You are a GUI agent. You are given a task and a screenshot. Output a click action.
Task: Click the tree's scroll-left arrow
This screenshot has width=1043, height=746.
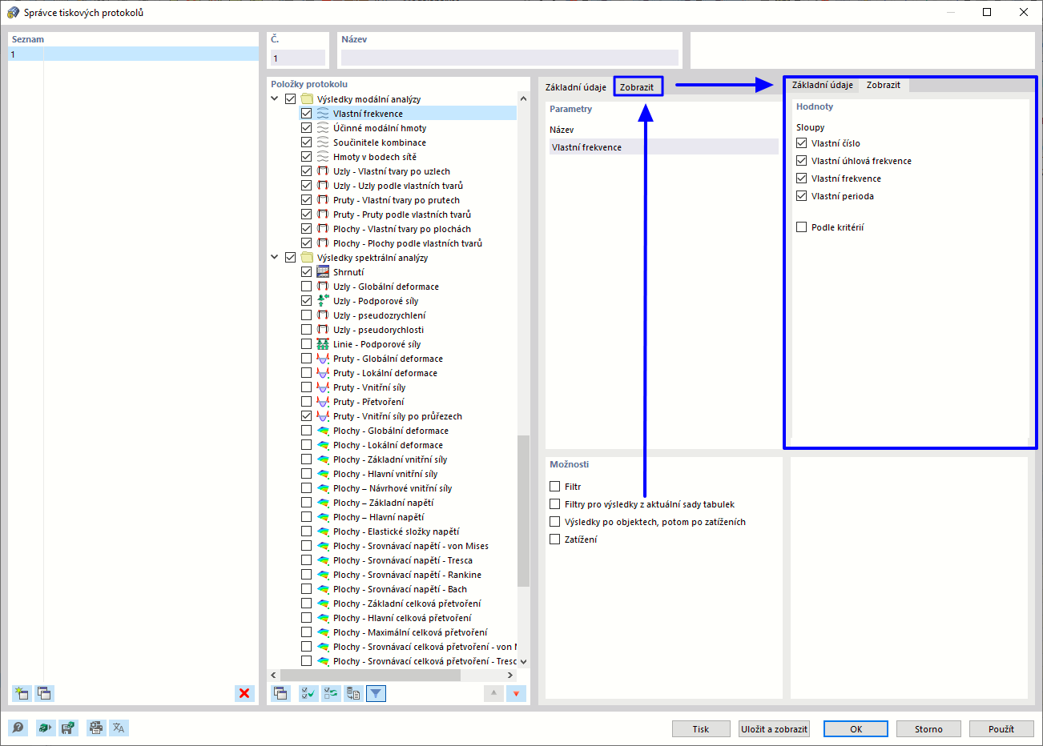pos(273,676)
